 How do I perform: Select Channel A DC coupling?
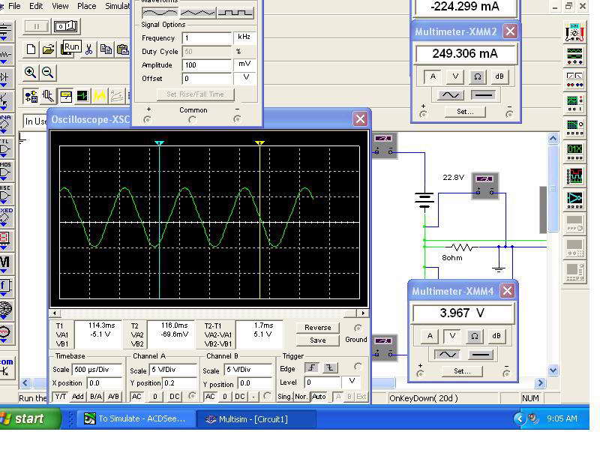pyautogui.click(x=175, y=397)
